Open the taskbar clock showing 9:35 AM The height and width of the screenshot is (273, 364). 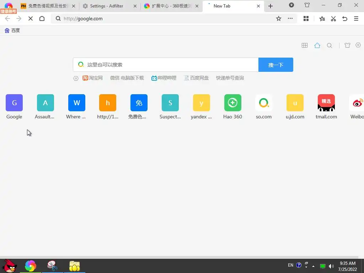348,266
